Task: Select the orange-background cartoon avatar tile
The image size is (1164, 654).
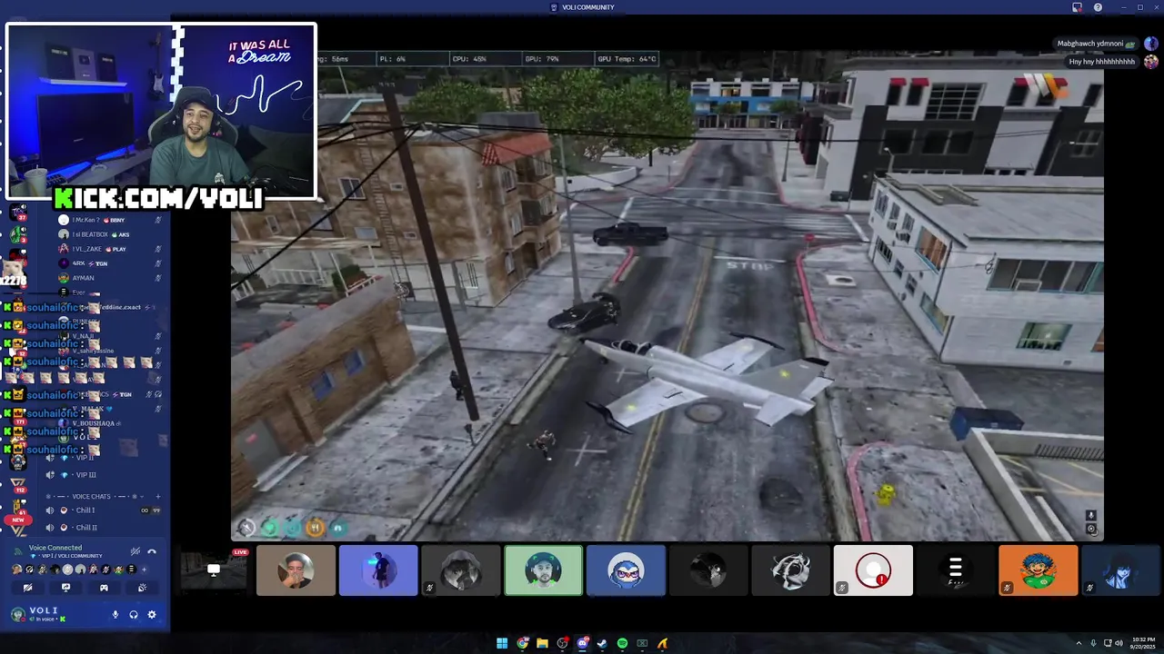Action: (1038, 570)
